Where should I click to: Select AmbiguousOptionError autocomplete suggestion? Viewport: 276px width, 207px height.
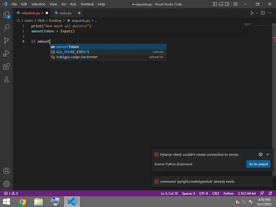108,57
